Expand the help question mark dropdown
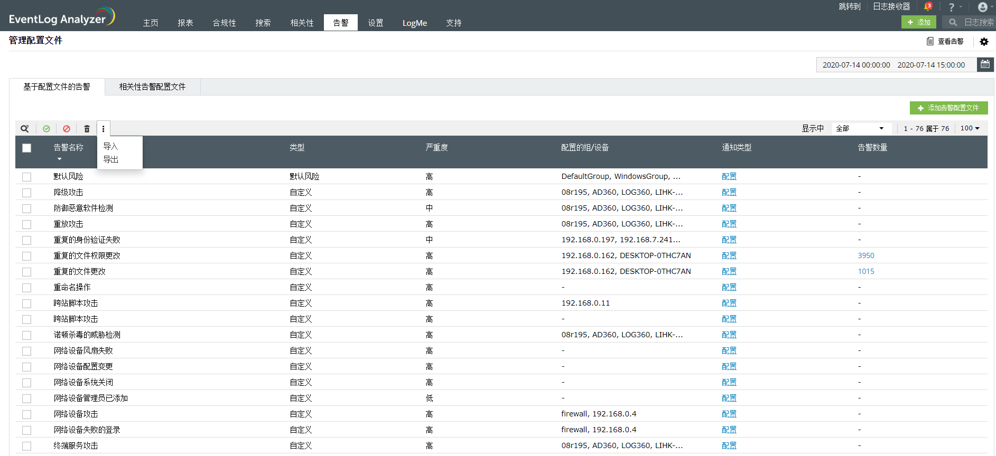The width and height of the screenshot is (996, 456). tap(955, 7)
